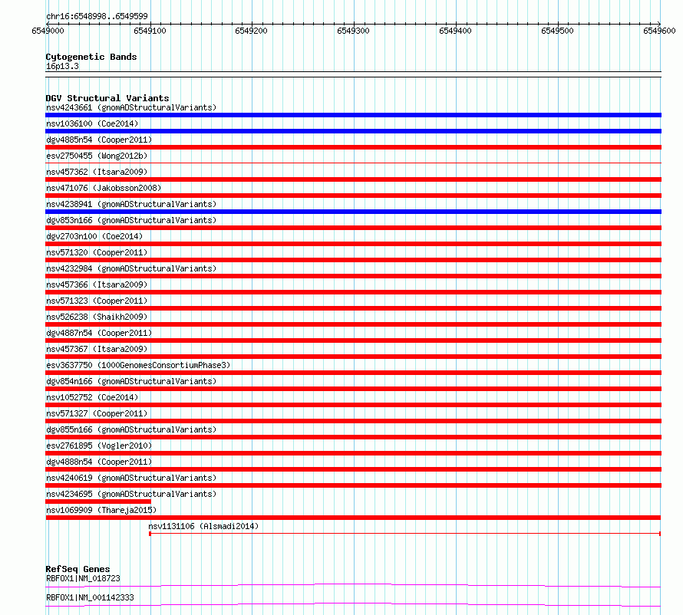Open variant nsv4243661 (gnomADStructuralVariants) label
This screenshot has height=615, width=683.
coord(131,107)
